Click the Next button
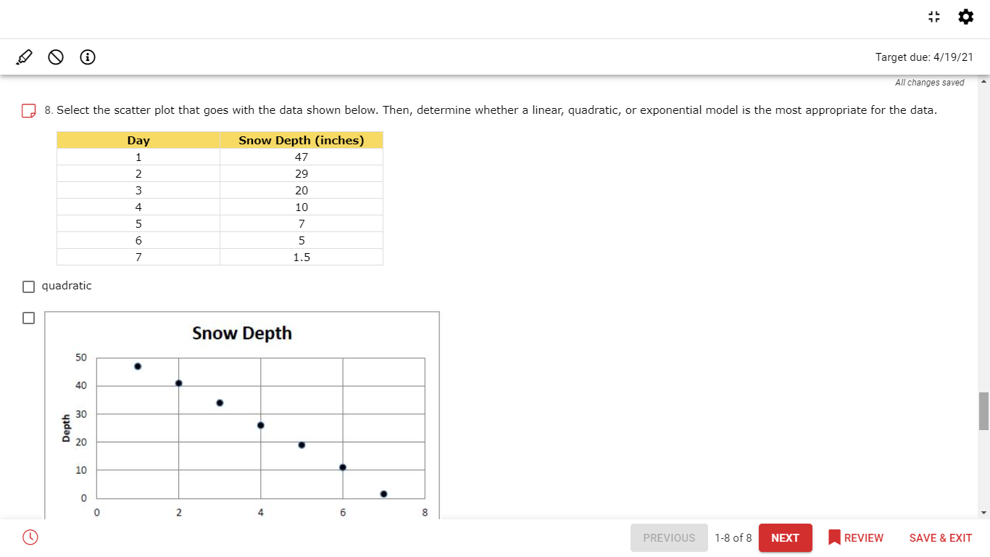Image resolution: width=990 pixels, height=557 pixels. [x=785, y=537]
